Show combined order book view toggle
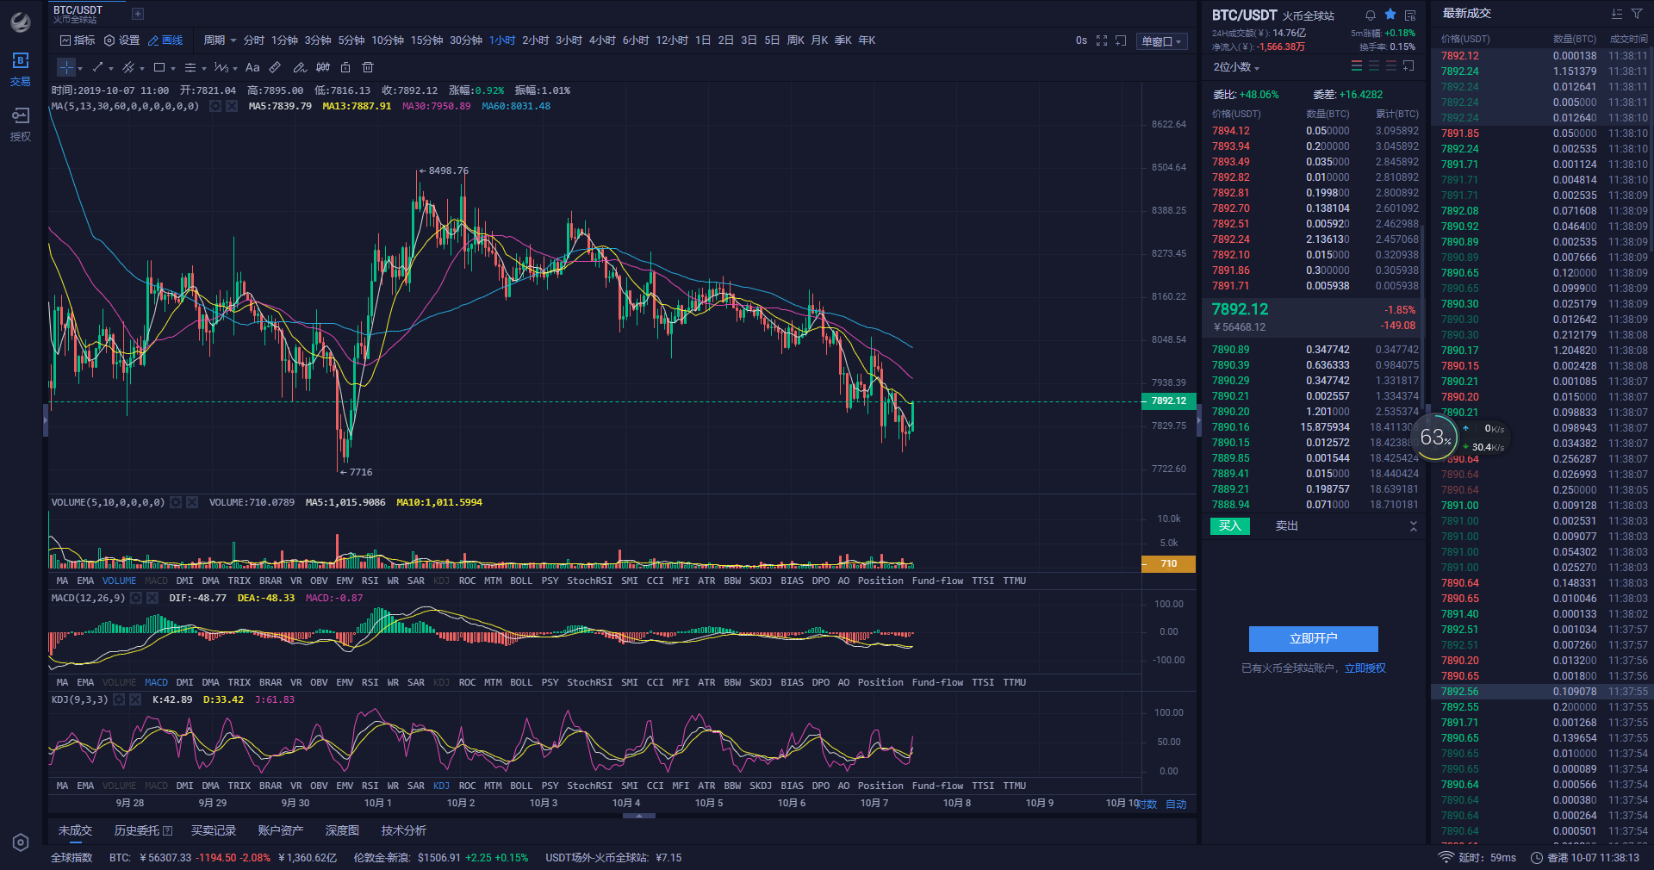1654x870 pixels. [x=1357, y=66]
